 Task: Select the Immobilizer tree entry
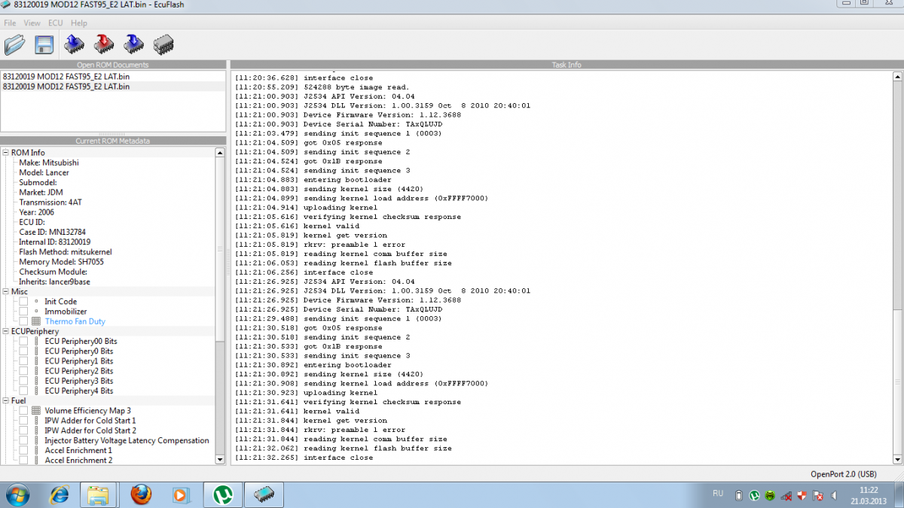coord(66,312)
